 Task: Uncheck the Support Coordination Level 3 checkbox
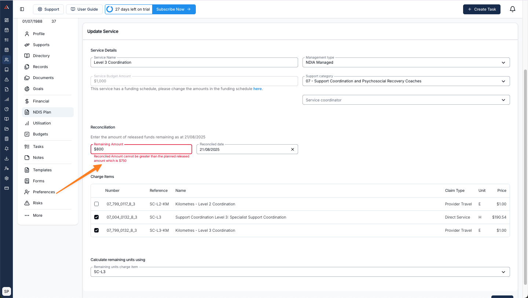tap(96, 217)
